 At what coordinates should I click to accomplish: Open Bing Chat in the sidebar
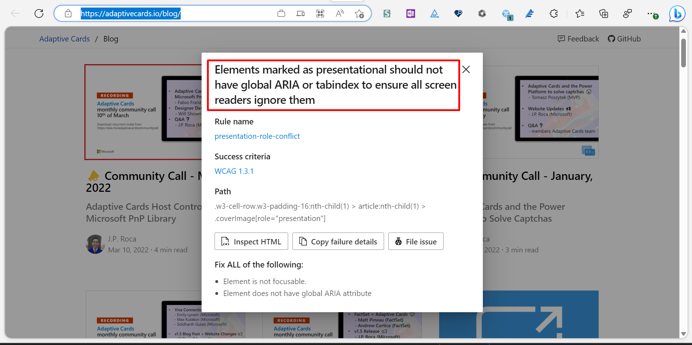[676, 13]
